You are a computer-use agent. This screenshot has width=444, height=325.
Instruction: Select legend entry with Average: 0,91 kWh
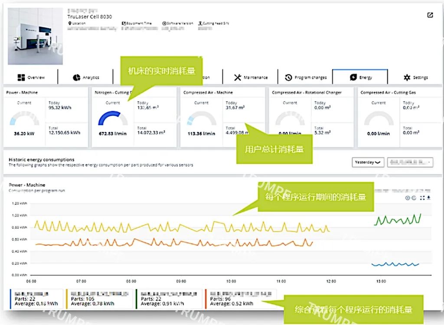pos(169,299)
